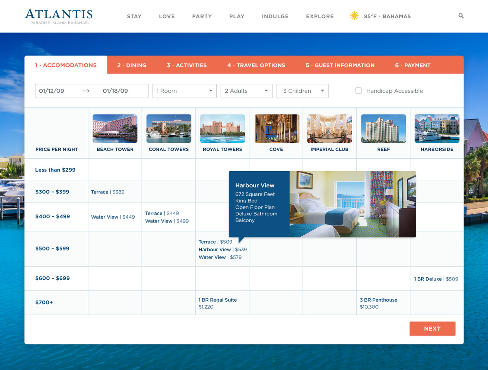Click the Harbour View room photo

coord(352,204)
